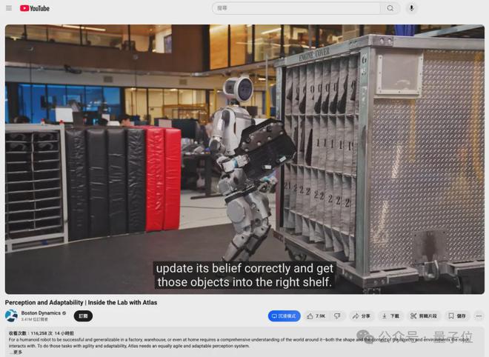The width and height of the screenshot is (489, 357).
Task: Open the Boston Dynamics channel avatar
Action: tap(11, 316)
